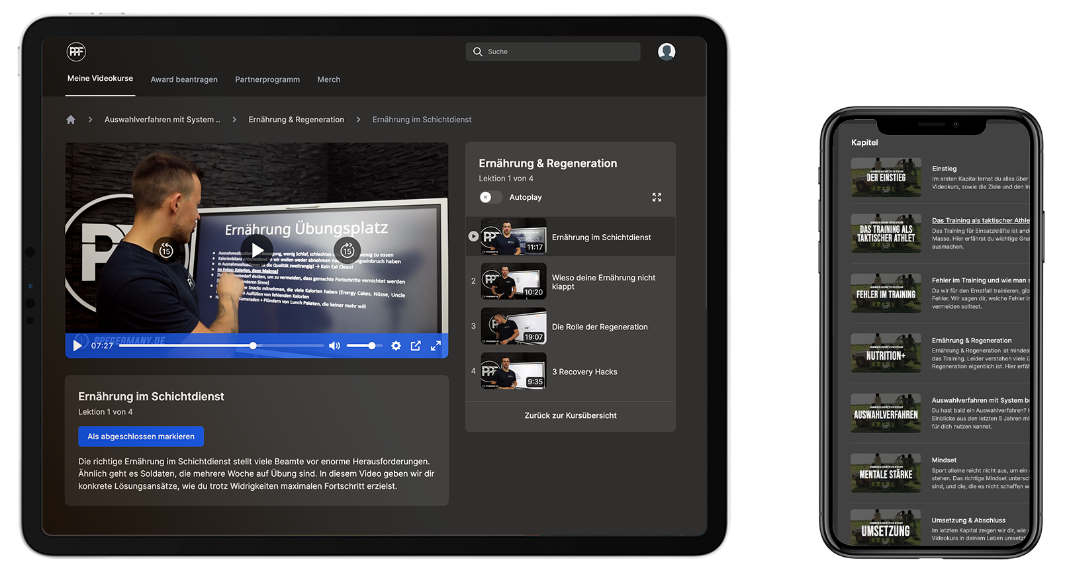This screenshot has height=580, width=1065.
Task: Open the Partnerprogramm tab
Action: (267, 79)
